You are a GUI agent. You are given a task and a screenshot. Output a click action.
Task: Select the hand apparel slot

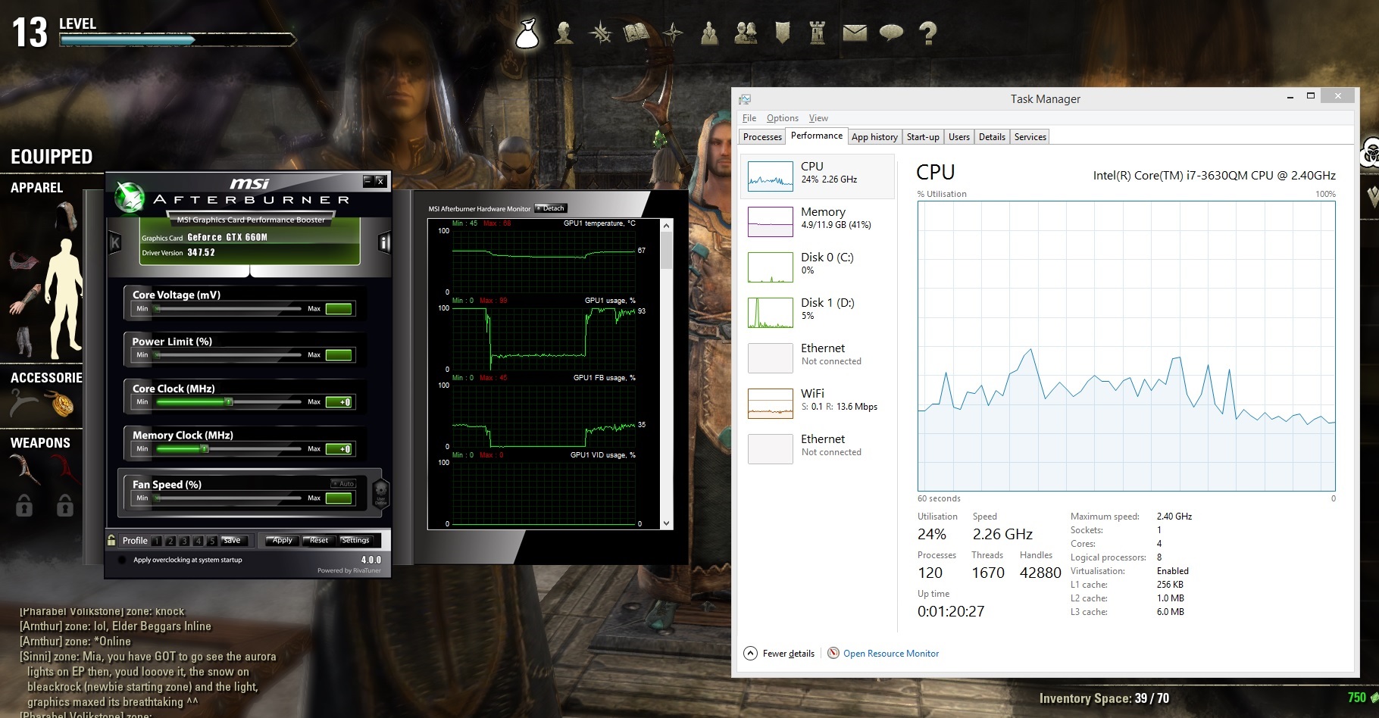[x=24, y=300]
